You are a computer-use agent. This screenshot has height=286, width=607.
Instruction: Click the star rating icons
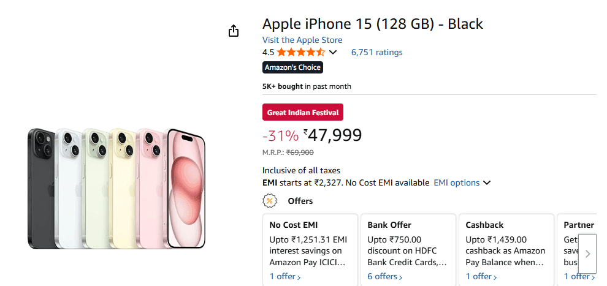tap(300, 52)
